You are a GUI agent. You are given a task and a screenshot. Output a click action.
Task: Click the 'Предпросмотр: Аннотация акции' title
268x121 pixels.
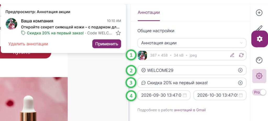click(x=38, y=12)
